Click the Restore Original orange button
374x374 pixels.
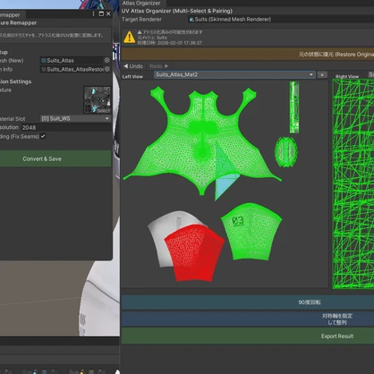(x=248, y=55)
